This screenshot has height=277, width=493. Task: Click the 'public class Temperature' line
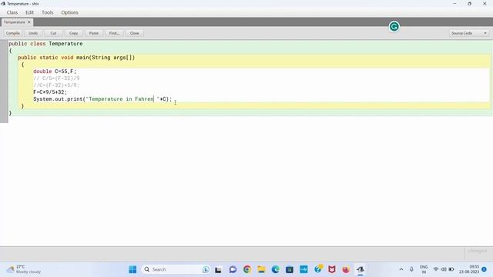pos(45,44)
